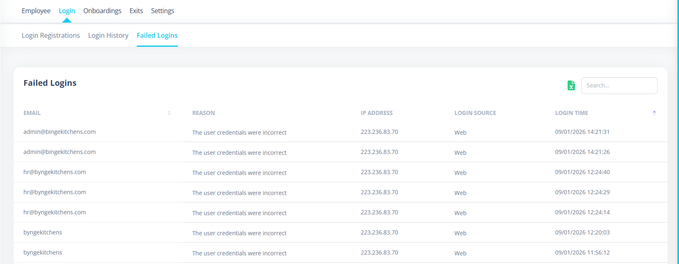Viewport: 679px width, 264px height.
Task: Toggle the LOGIN TIME sort arrow
Action: pos(654,112)
